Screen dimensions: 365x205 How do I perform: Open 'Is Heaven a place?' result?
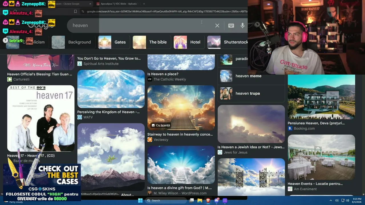pos(163,74)
